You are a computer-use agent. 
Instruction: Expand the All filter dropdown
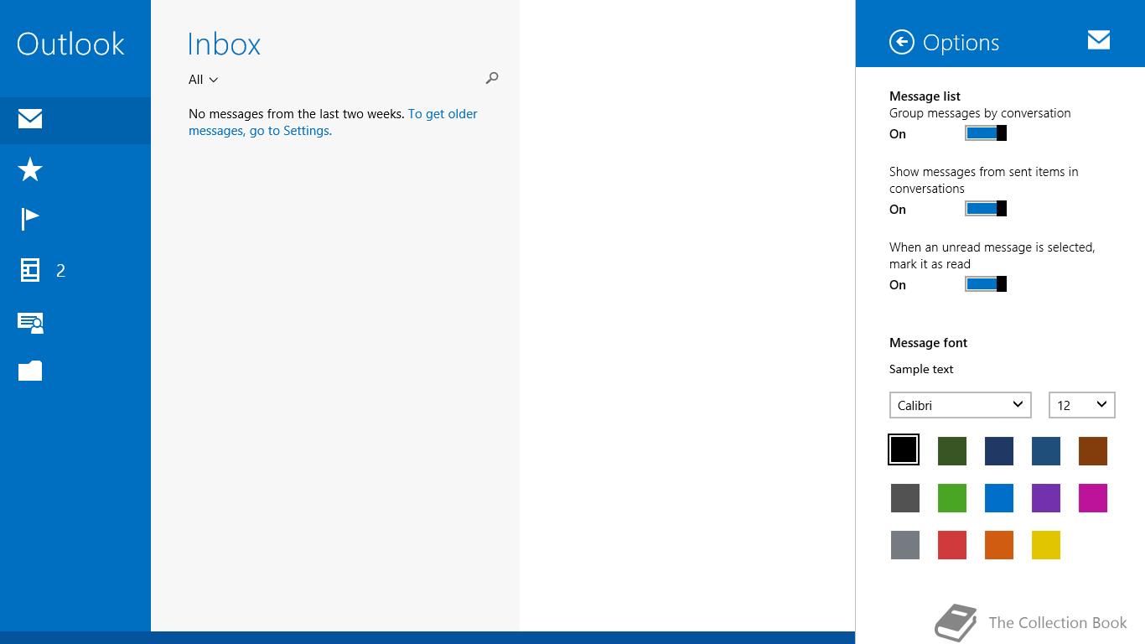point(204,80)
